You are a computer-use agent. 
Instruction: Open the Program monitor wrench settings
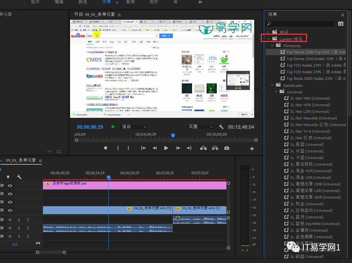221,127
